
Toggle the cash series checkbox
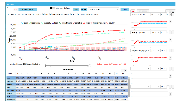[16, 14]
